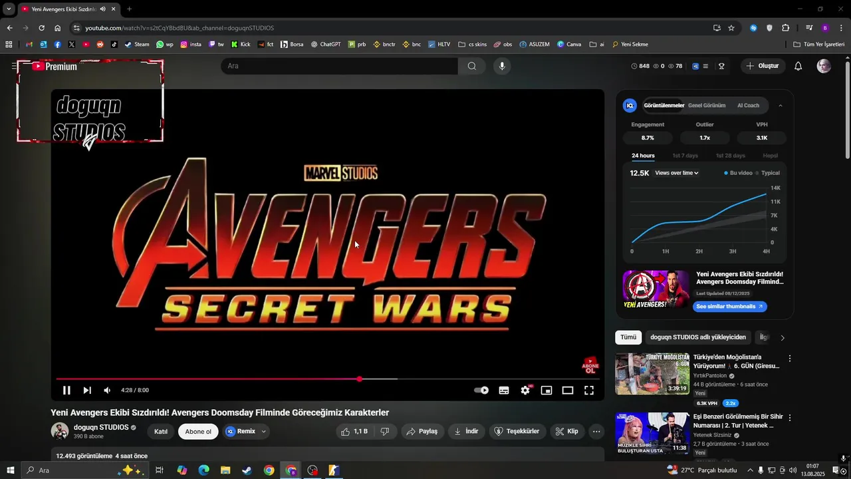Expand the Remix dropdown arrow
The image size is (851, 479).
(264, 431)
